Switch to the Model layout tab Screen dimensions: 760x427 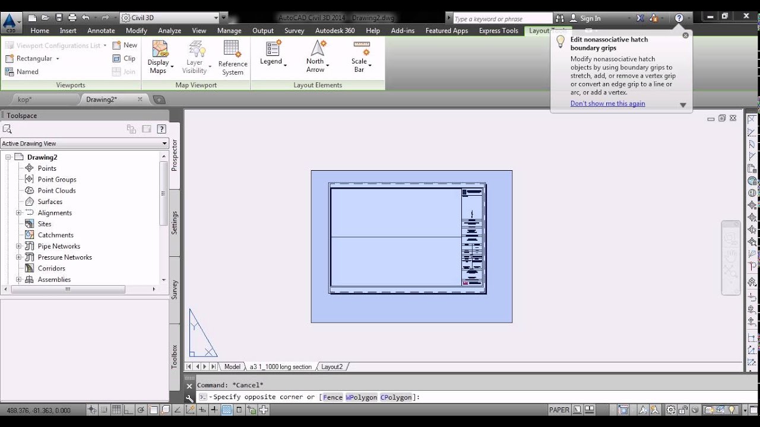(x=232, y=367)
